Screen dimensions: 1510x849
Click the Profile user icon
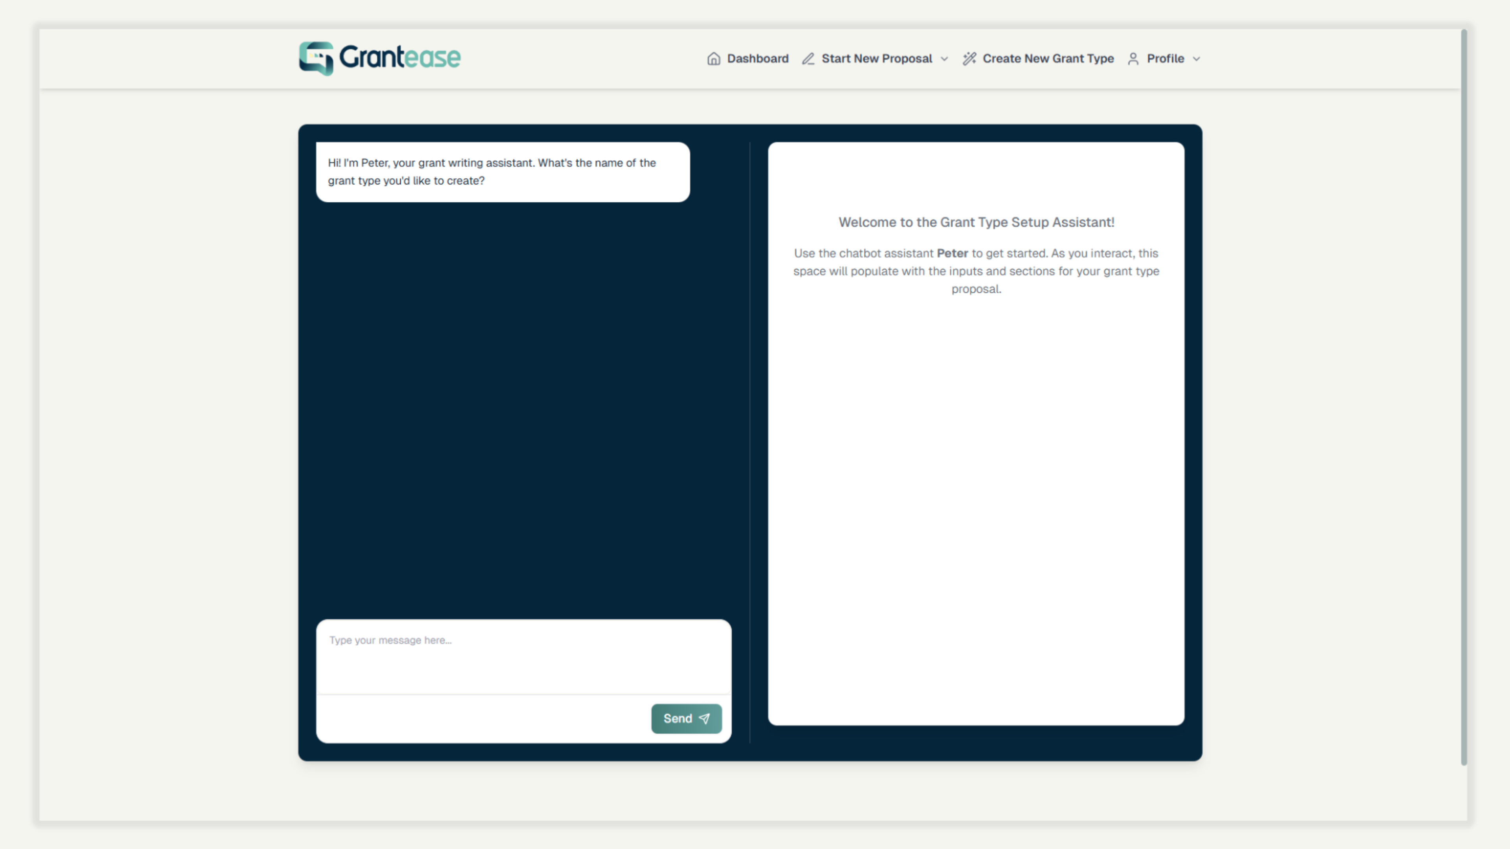(x=1133, y=59)
